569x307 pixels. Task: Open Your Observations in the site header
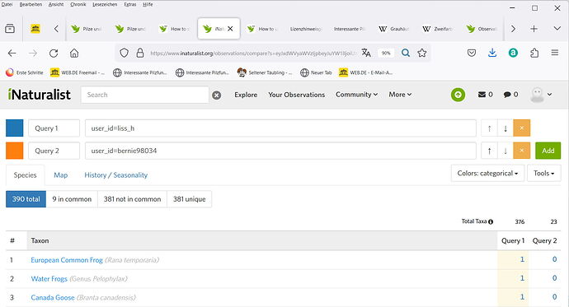click(x=297, y=95)
